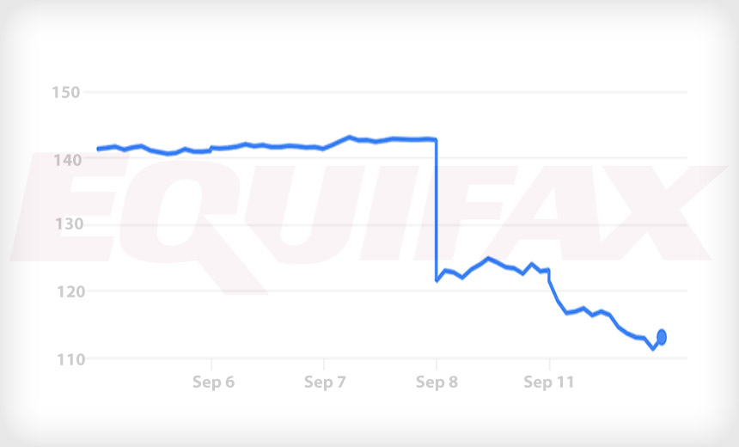Click the 110 y-axis label
Viewport: 739px width, 447px height.
70,360
